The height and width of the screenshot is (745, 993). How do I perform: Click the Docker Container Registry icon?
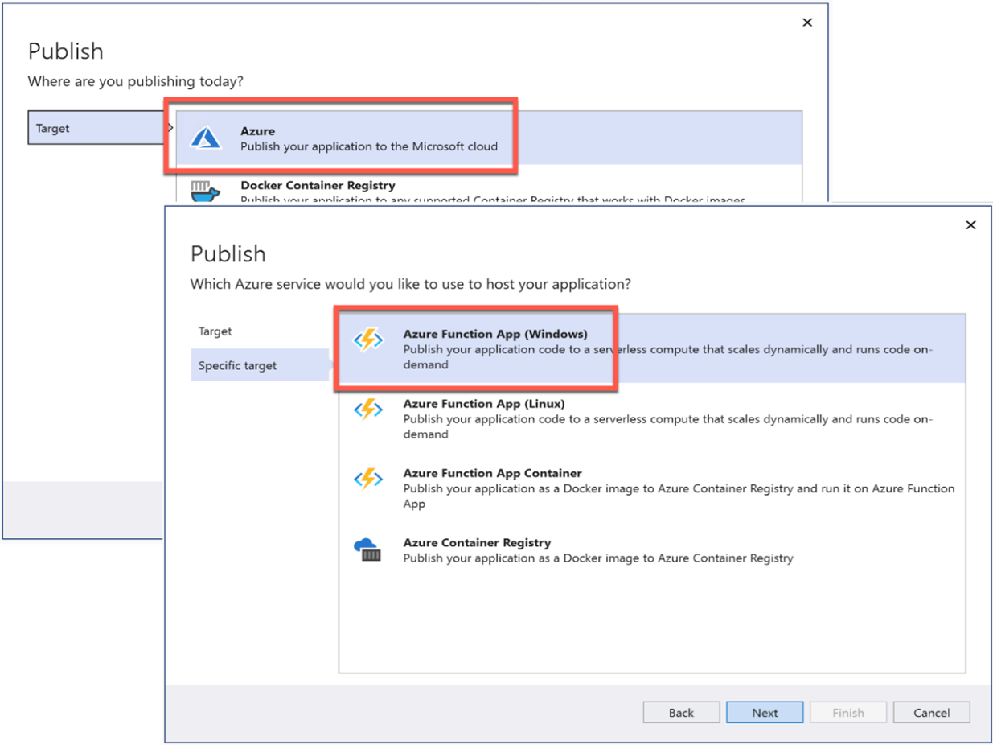point(205,191)
